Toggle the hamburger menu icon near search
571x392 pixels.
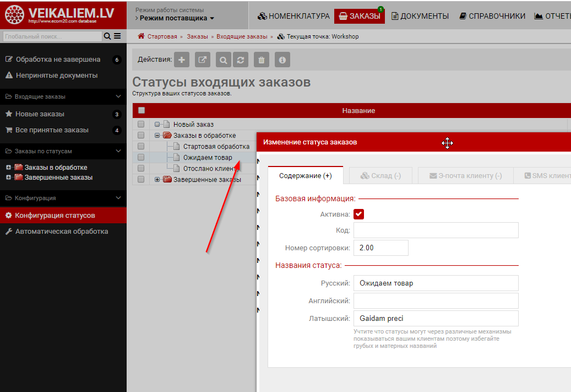[x=117, y=36]
